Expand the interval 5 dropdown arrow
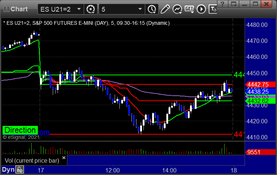The width and height of the screenshot is (277, 175). coord(140,9)
